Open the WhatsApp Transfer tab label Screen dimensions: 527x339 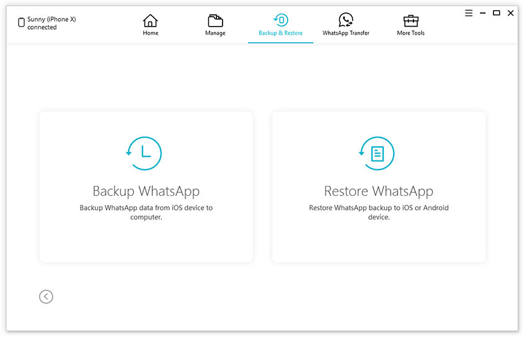click(x=346, y=33)
